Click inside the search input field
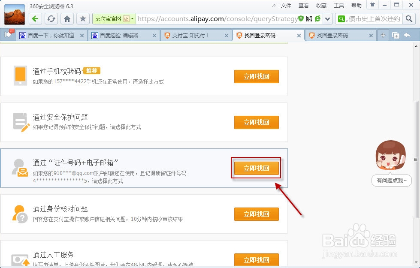420x268 pixels. click(x=373, y=19)
